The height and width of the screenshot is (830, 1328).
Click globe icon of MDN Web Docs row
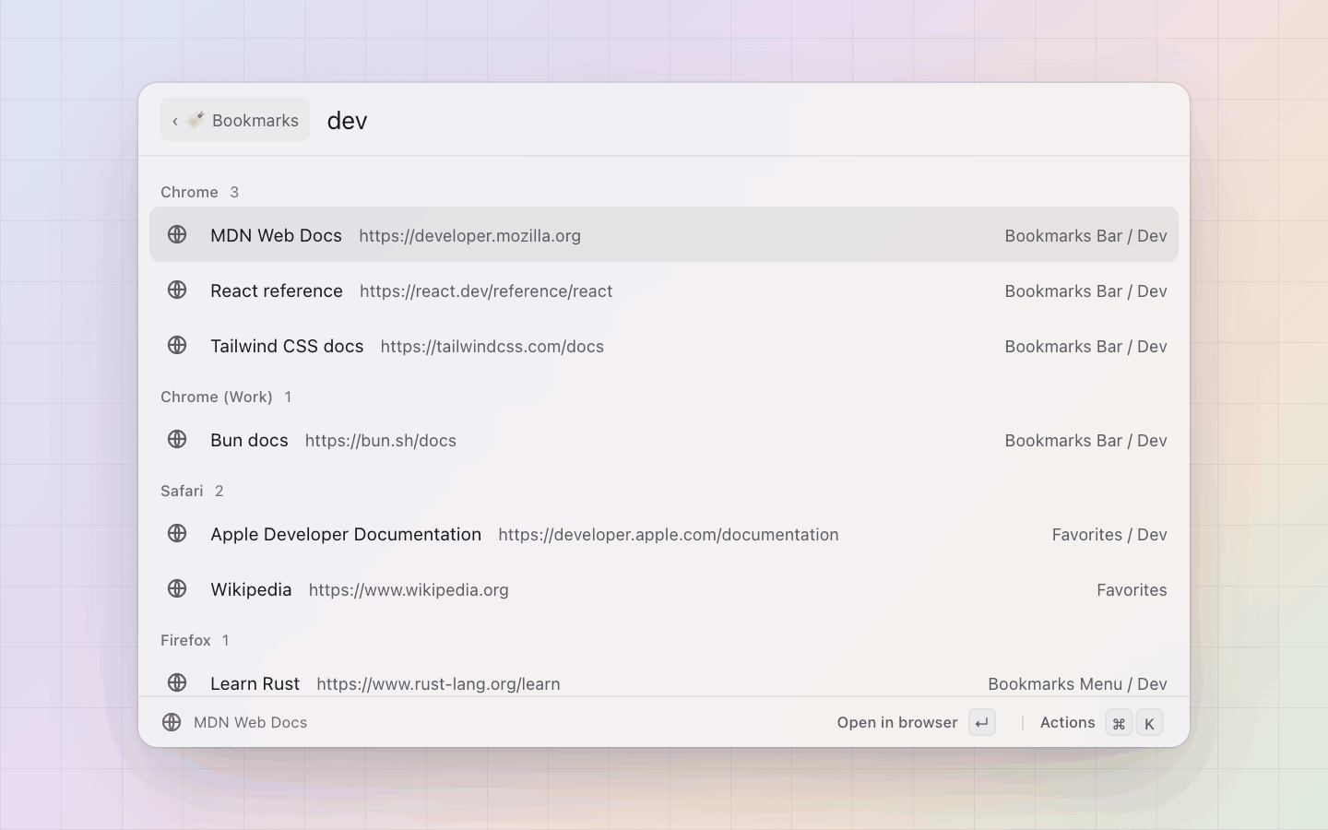tap(177, 234)
